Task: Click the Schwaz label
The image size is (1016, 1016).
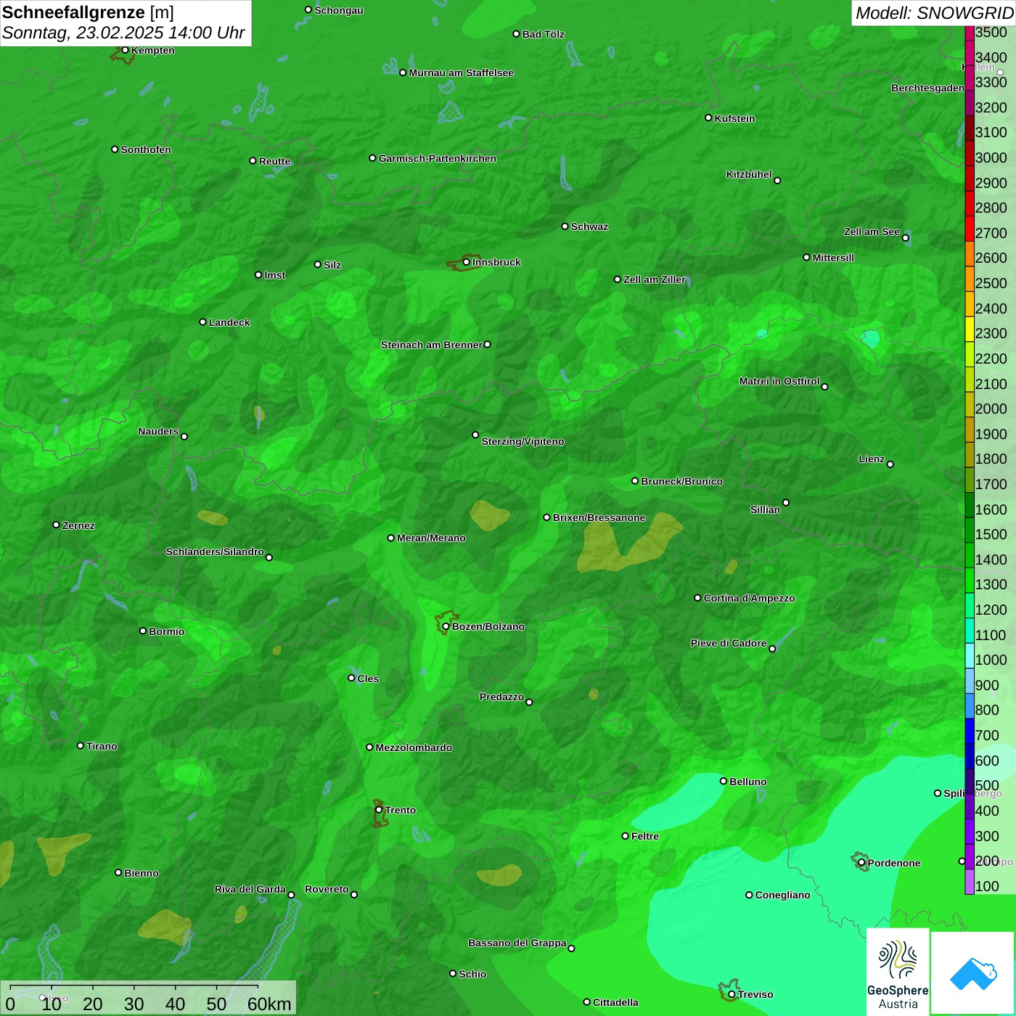Action: pos(589,226)
